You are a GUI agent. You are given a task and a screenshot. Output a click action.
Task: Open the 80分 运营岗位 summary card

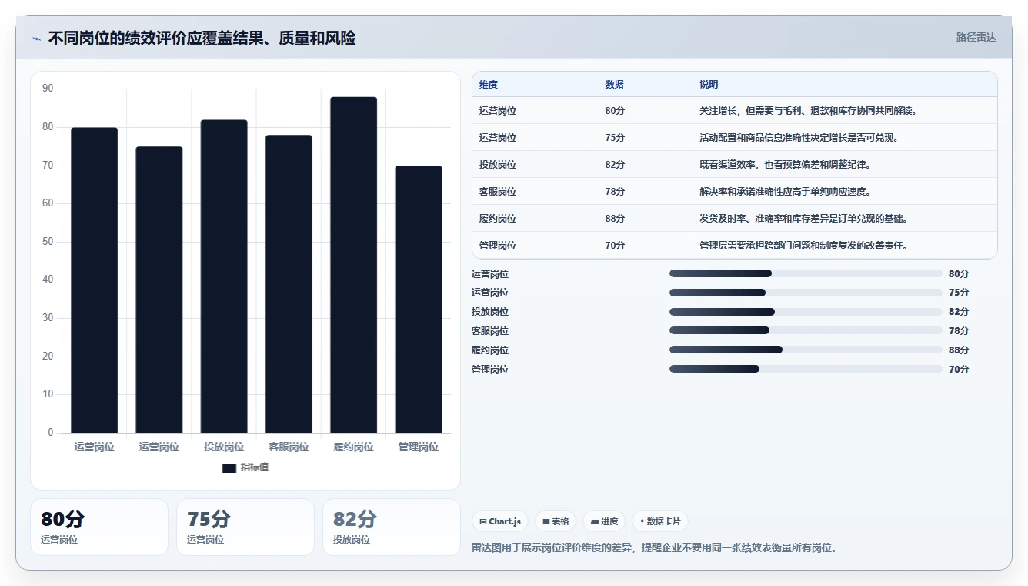pos(99,527)
